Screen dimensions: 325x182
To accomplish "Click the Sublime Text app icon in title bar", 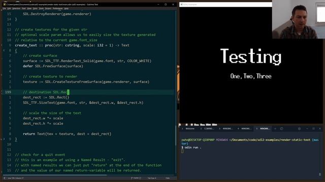I will point(5,5).
